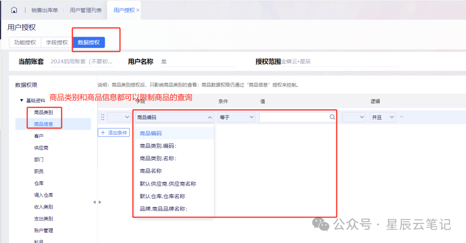Close the 用户授权 tab

138,10
